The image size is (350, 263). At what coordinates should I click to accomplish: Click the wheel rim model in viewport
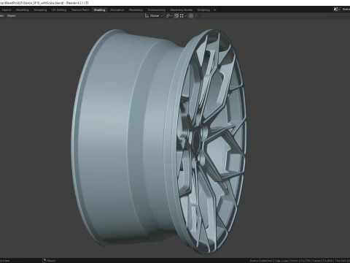pos(159,141)
